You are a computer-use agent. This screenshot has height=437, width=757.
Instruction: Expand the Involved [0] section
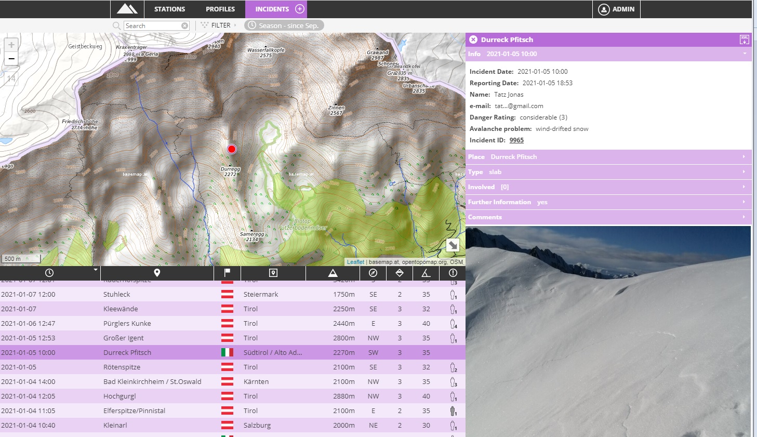coord(608,187)
